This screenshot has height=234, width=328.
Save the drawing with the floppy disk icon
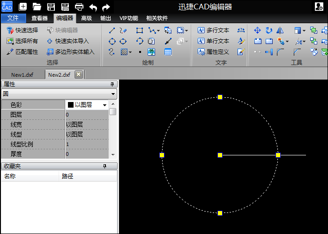pos(51,7)
